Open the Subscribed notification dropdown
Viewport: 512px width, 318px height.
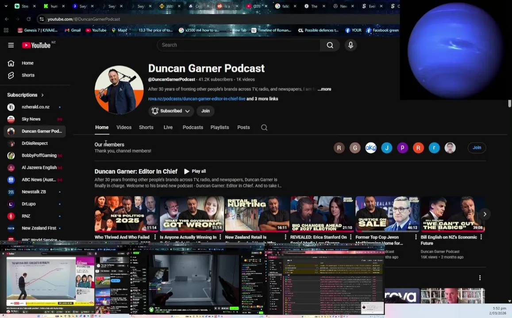point(171,111)
